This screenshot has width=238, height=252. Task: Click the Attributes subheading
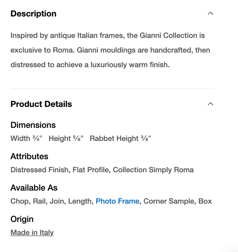[29, 156]
